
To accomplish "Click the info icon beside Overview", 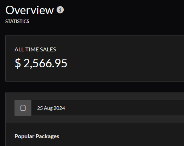I will pyautogui.click(x=60, y=10).
